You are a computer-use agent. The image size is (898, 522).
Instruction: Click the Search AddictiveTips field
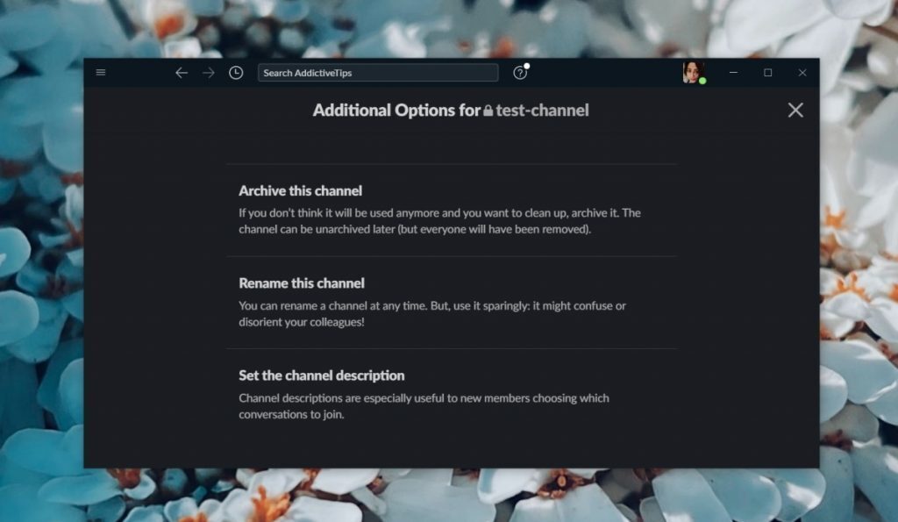[x=378, y=73]
